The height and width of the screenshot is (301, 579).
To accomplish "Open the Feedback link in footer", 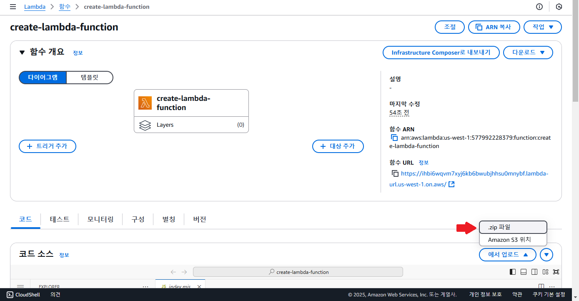I will [55, 295].
